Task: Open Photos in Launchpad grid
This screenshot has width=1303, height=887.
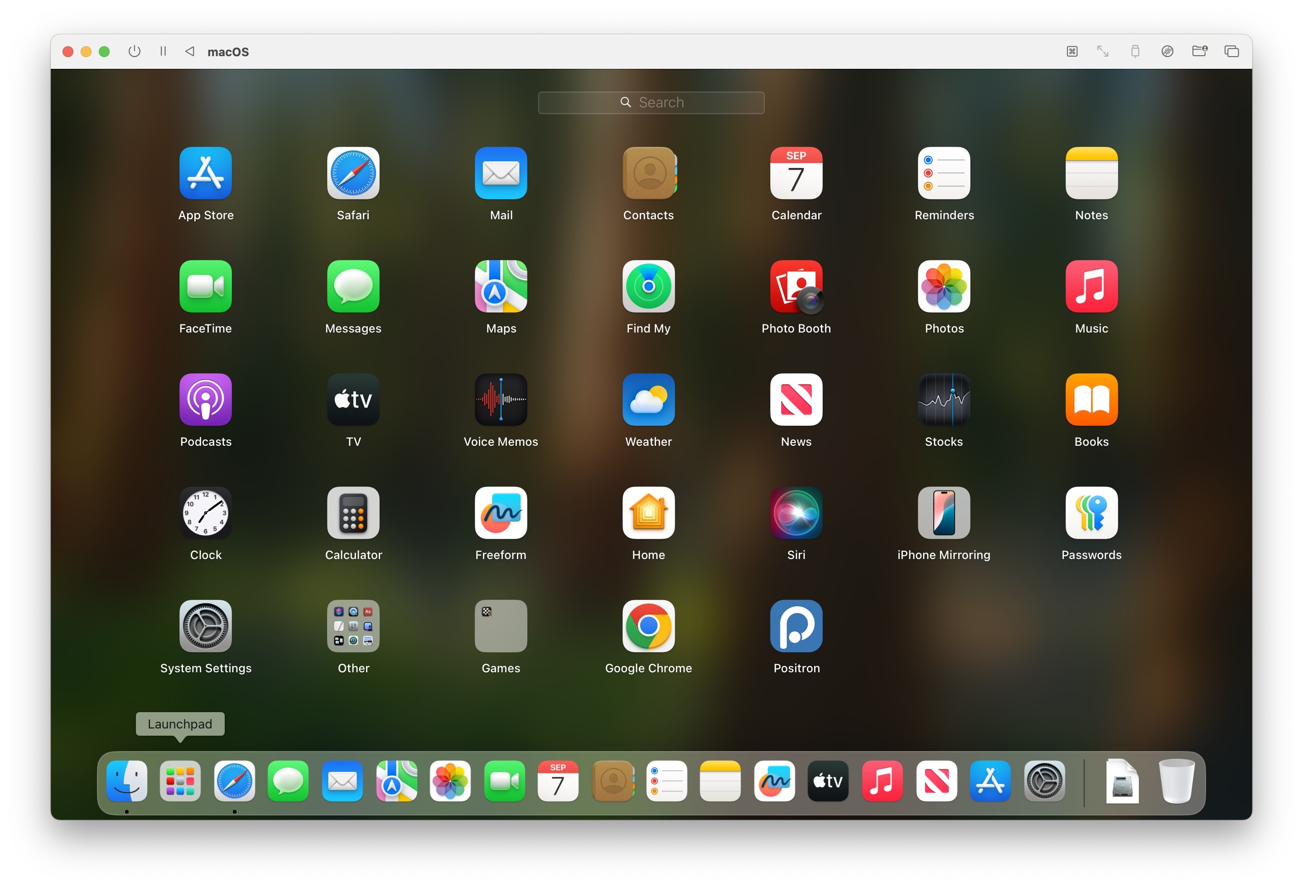Action: click(x=944, y=286)
